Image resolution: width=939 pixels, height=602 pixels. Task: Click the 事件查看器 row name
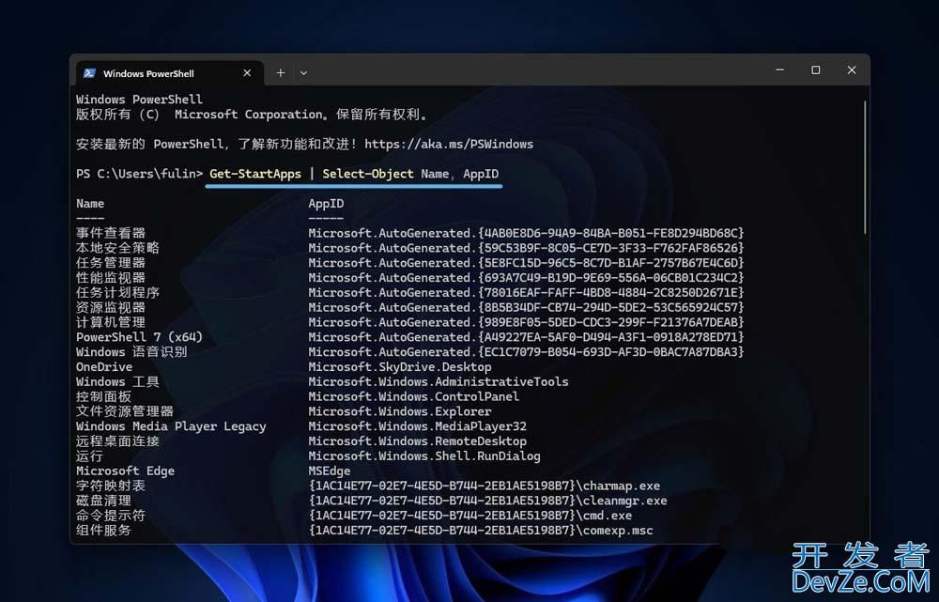click(111, 233)
